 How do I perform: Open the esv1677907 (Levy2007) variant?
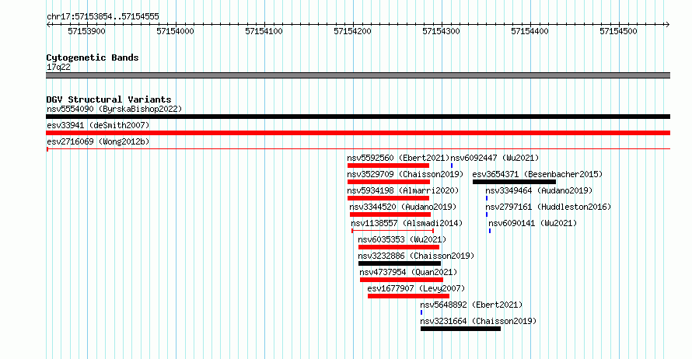point(416,288)
